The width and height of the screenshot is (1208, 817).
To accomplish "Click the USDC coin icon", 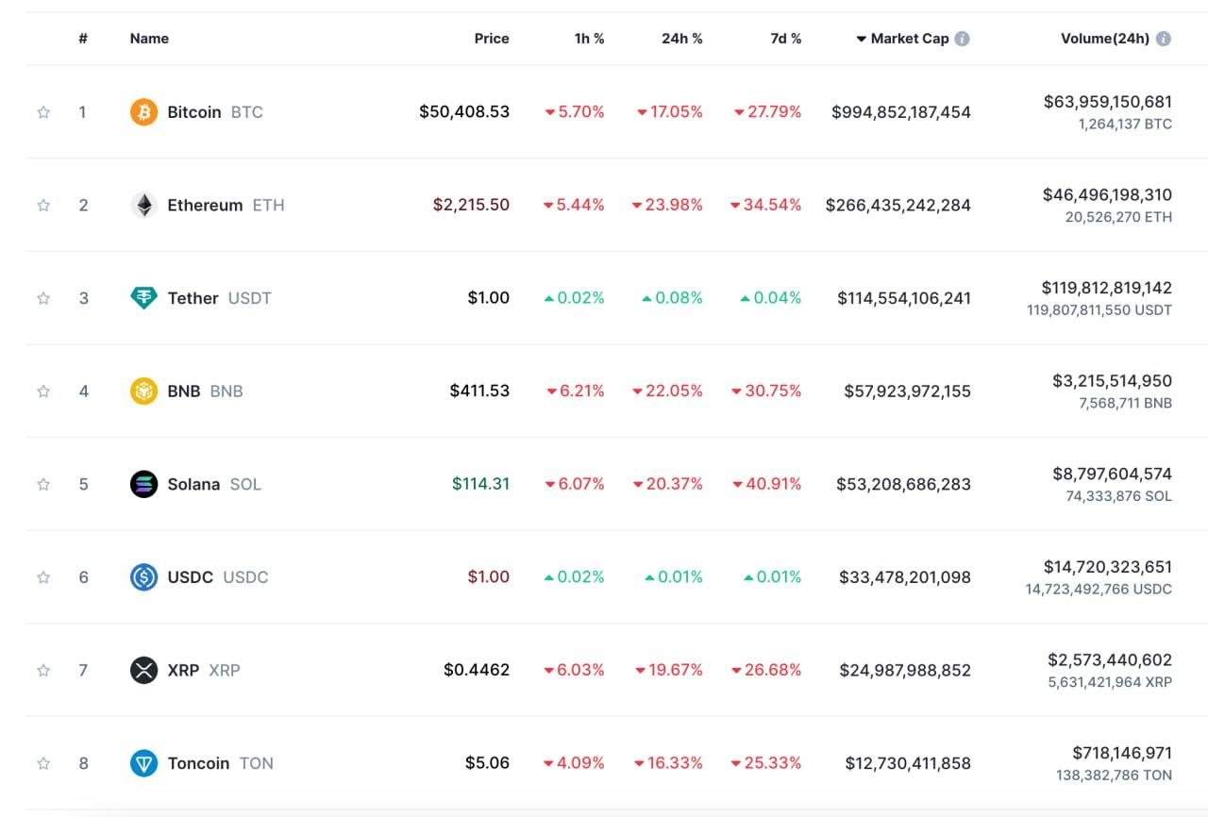I will (x=143, y=577).
